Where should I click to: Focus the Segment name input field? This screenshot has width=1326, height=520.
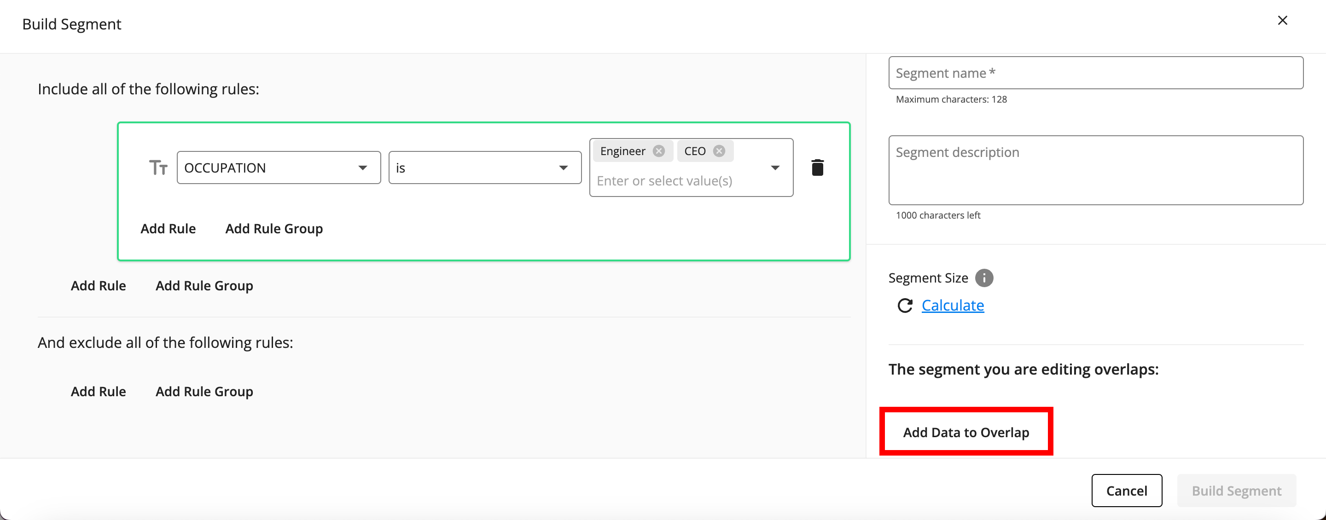click(x=1095, y=73)
